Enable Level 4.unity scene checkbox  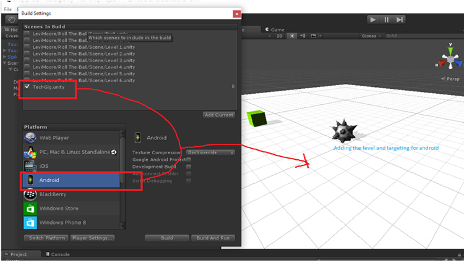click(27, 67)
